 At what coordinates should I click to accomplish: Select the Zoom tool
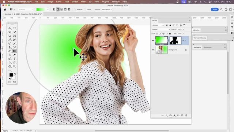(15, 66)
